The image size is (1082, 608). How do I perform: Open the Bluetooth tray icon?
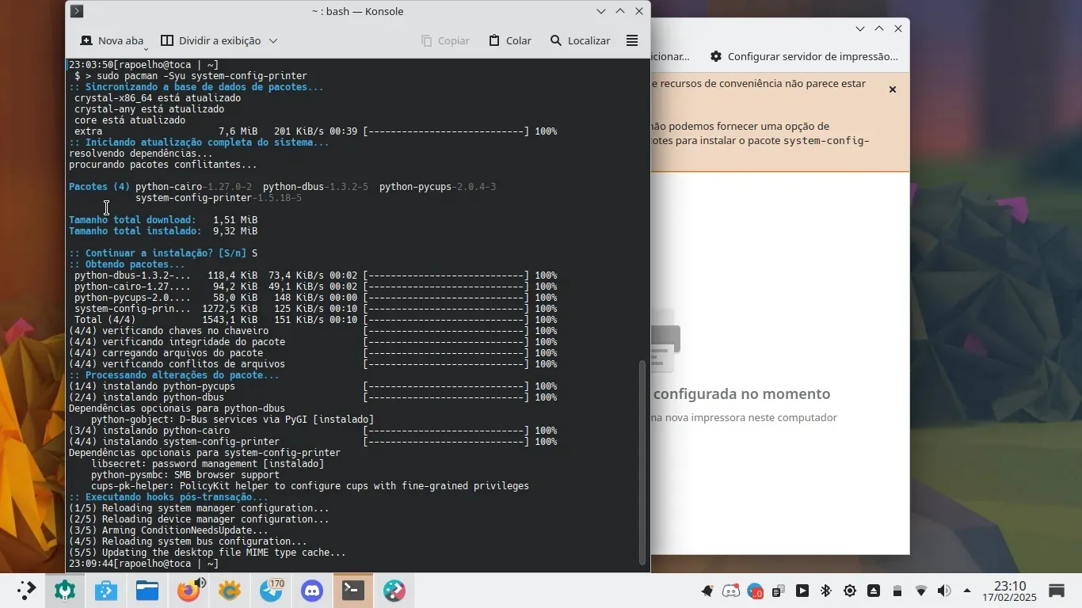825,591
